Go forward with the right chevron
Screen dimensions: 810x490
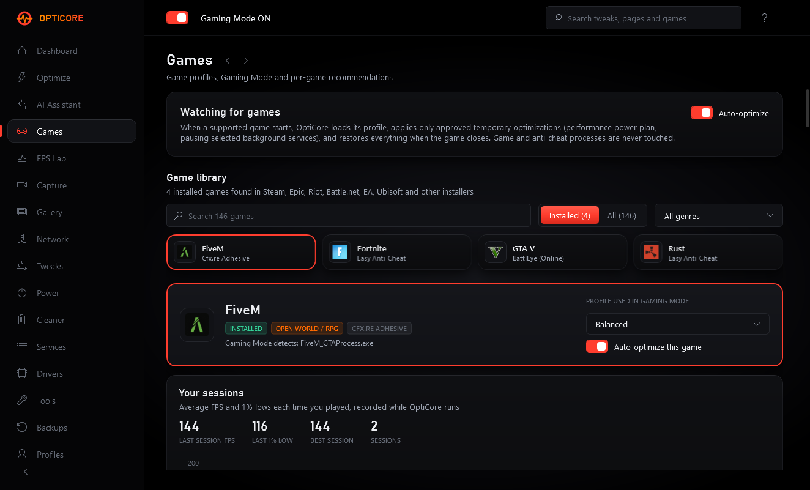pyautogui.click(x=246, y=61)
